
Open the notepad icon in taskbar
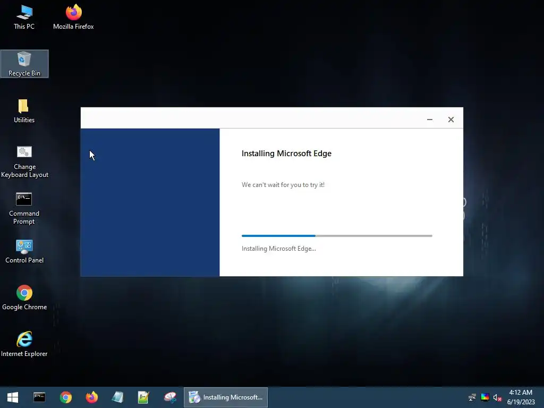[117, 397]
